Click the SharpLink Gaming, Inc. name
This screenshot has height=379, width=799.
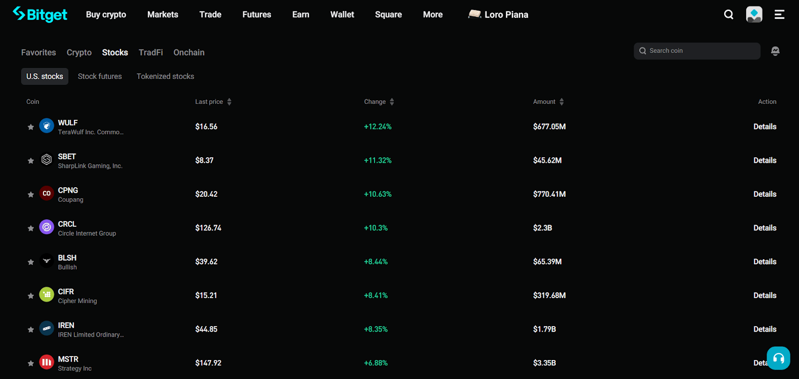click(90, 166)
